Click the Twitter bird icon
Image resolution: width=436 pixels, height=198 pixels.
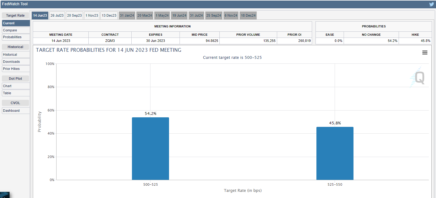[x=431, y=4]
